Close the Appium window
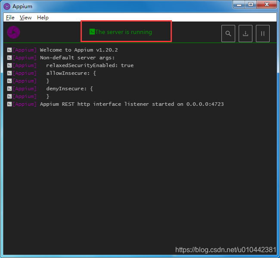 pos(267,4)
